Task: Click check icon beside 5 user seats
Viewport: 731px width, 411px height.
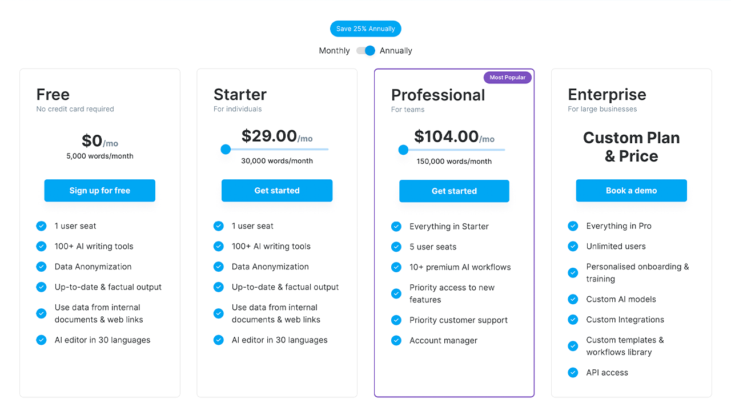Action: click(396, 247)
